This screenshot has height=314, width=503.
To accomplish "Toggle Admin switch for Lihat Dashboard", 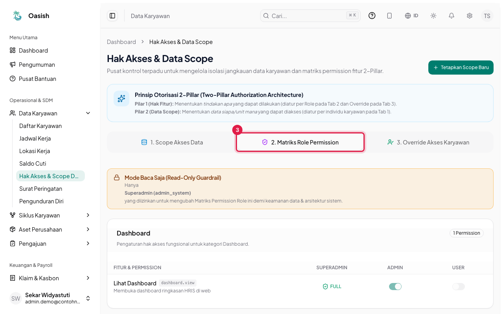I will pos(395,287).
